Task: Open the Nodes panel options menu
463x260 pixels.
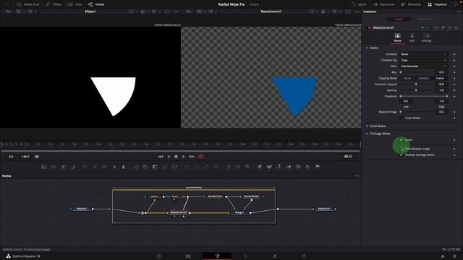Action: pos(357,176)
